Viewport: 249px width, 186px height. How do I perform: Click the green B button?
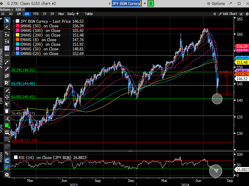[151, 3]
